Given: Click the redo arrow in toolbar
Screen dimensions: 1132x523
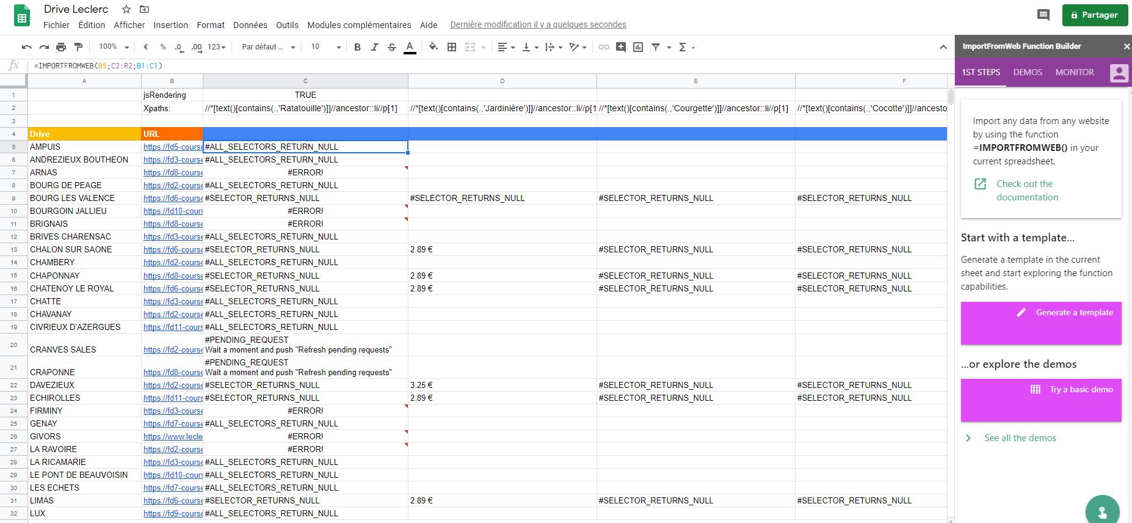Looking at the screenshot, I should coord(43,47).
